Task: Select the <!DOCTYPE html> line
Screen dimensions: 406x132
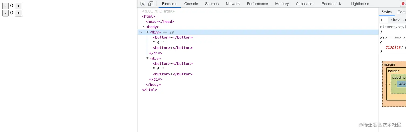Action: (158, 11)
